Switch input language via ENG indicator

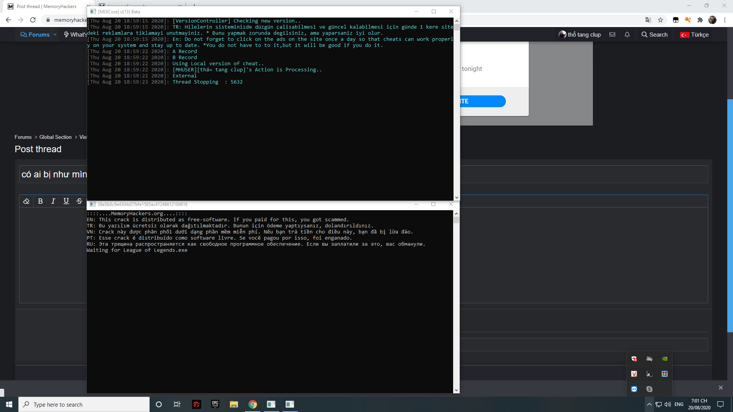pyautogui.click(x=679, y=404)
